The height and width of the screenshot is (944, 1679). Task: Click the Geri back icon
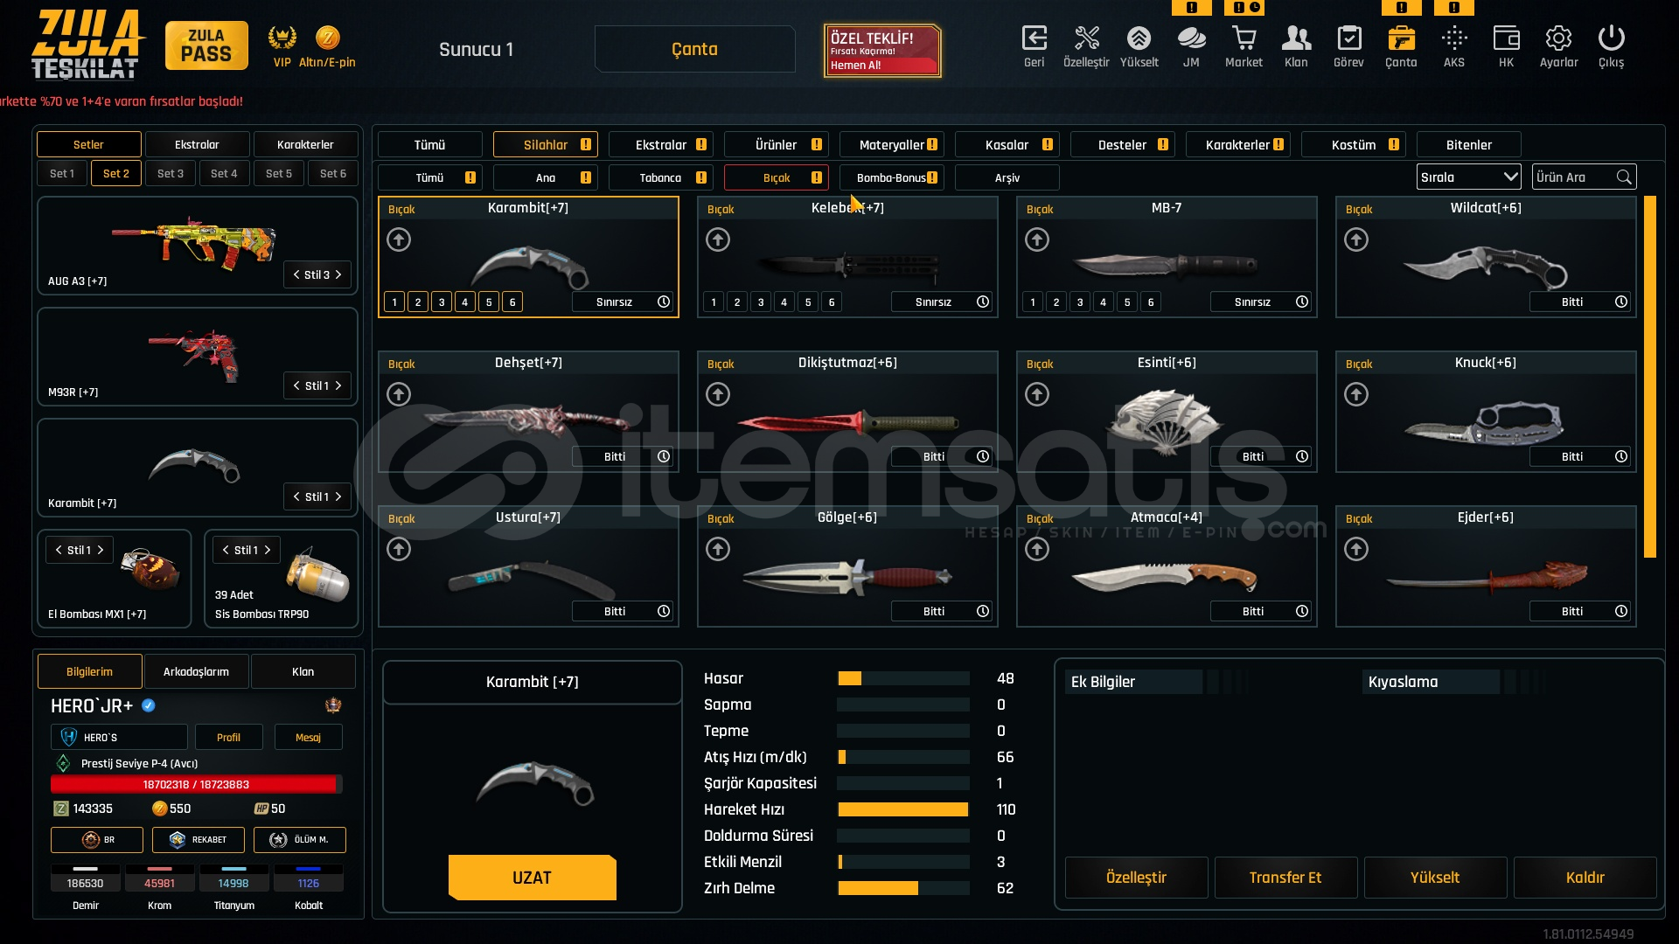tap(1034, 38)
